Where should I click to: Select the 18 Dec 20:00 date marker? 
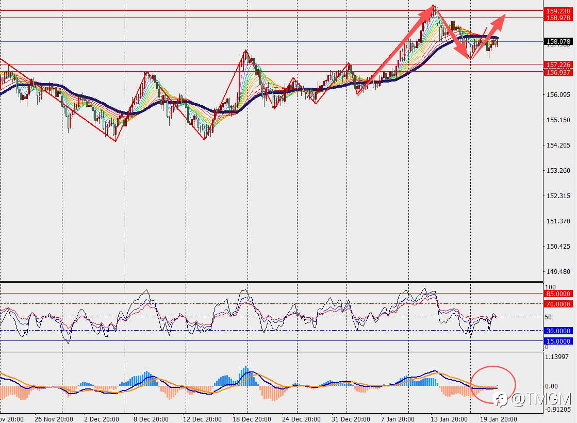pos(252,419)
